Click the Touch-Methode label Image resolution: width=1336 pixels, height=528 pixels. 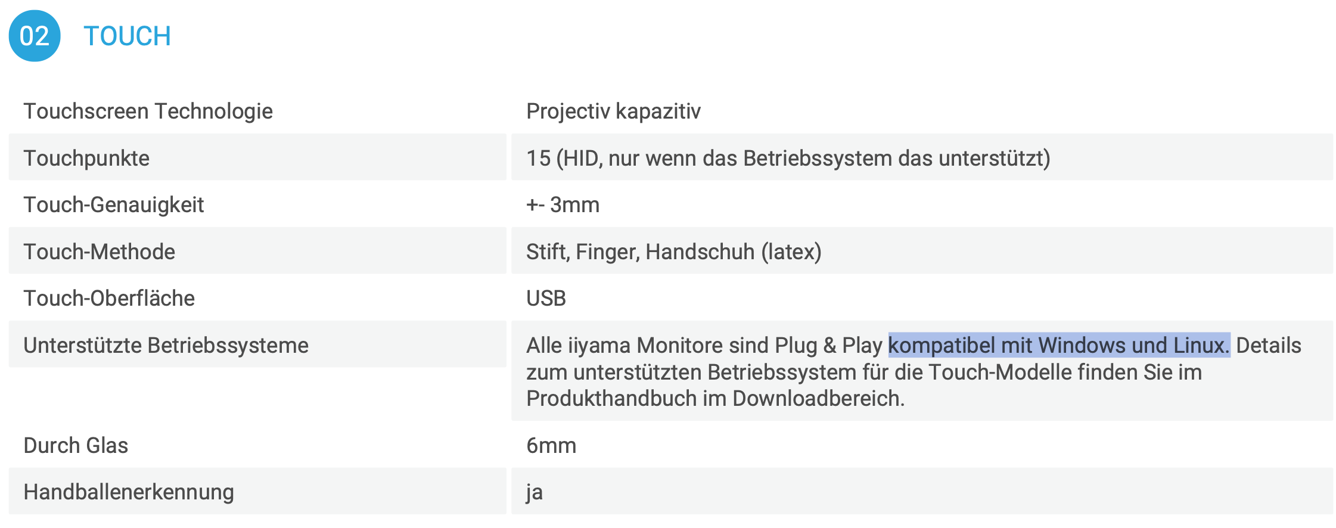[99, 251]
